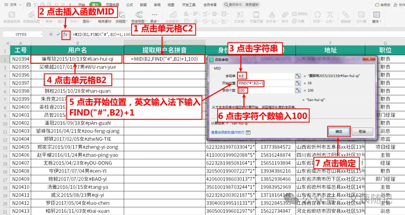Click the 附件 attachment paperclip icon
This screenshot has height=215, width=405.
click(x=285, y=17)
